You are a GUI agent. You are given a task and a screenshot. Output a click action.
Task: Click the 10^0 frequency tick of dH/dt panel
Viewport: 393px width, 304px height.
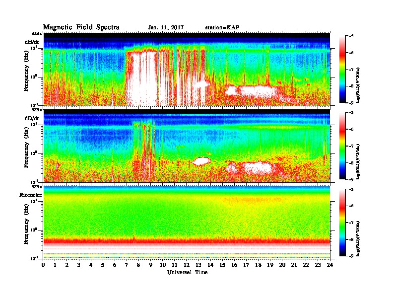point(34,76)
